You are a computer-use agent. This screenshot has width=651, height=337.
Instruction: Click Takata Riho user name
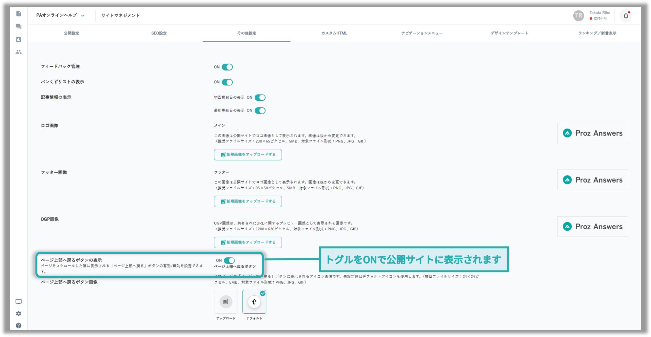point(600,13)
